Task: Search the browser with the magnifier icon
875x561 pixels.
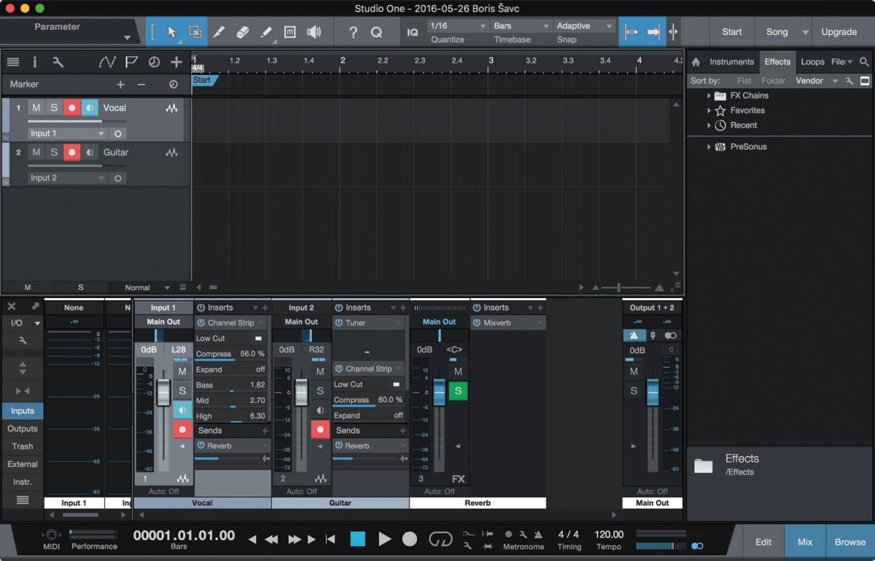Action: (864, 62)
